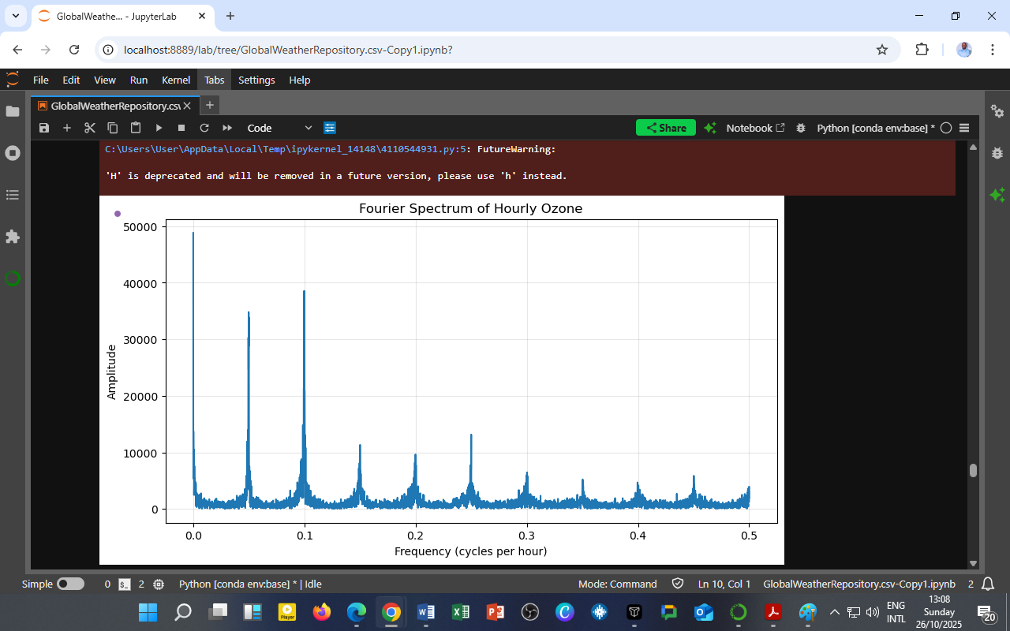Open the property inspector gear in right sidebar

tap(997, 113)
